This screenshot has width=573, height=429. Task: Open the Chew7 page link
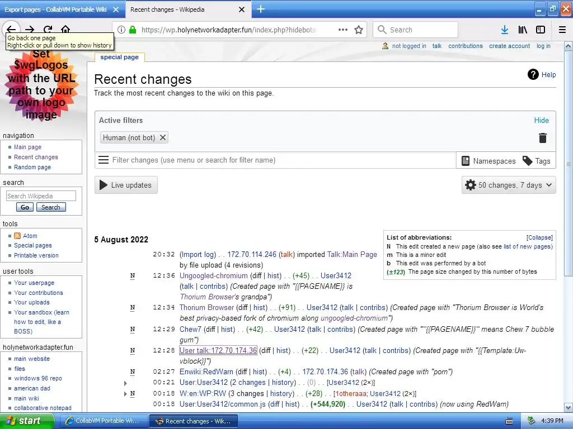(190, 329)
